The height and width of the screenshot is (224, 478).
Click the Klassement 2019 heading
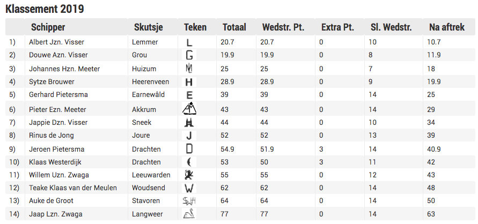(x=45, y=9)
